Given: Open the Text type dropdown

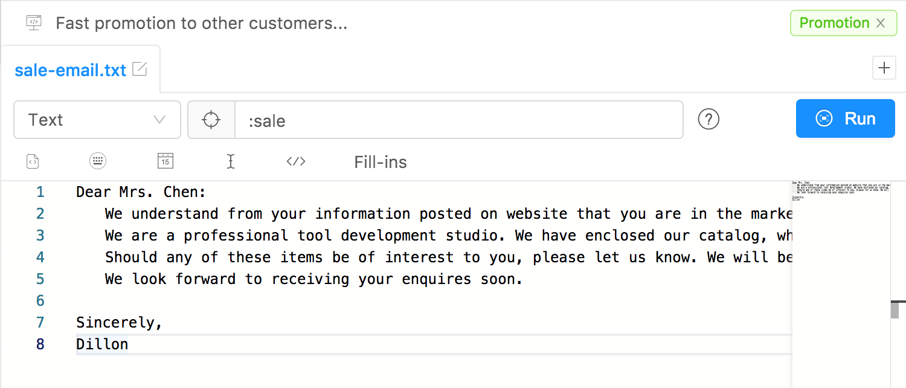Looking at the screenshot, I should click(x=97, y=120).
